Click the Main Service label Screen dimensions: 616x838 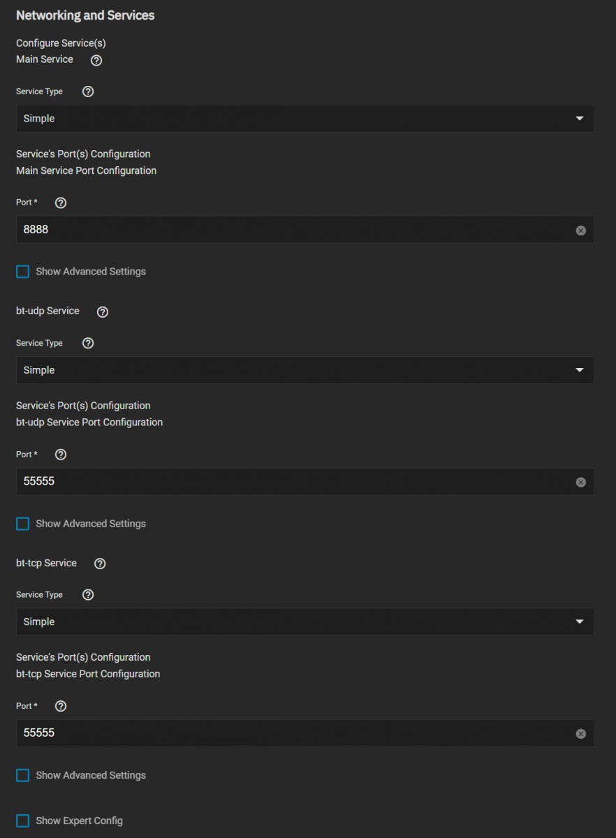[x=45, y=59]
